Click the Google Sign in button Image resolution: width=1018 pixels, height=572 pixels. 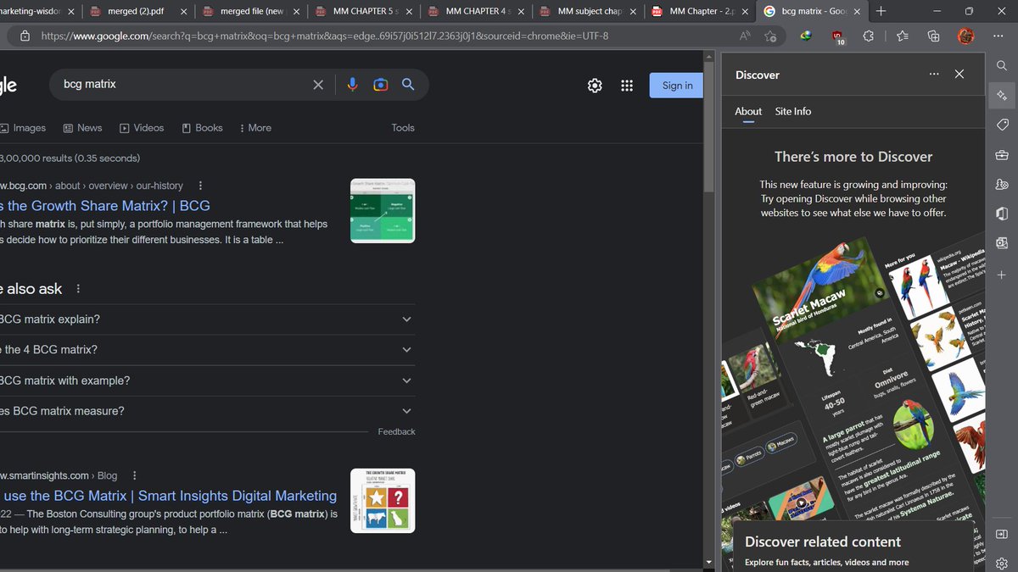[677, 85]
